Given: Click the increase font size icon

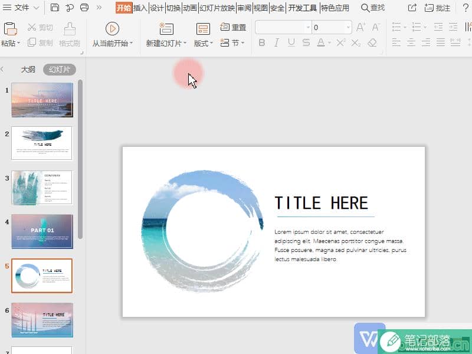Looking at the screenshot, I should click(x=360, y=27).
